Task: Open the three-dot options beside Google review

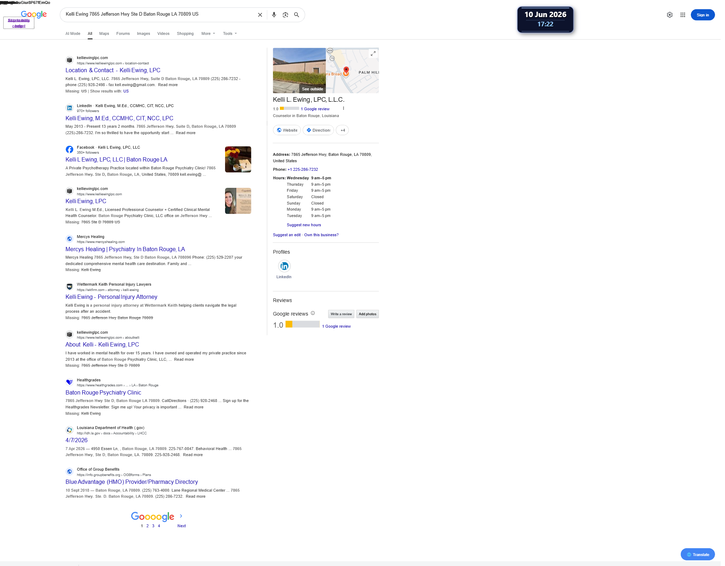Action: click(x=343, y=109)
